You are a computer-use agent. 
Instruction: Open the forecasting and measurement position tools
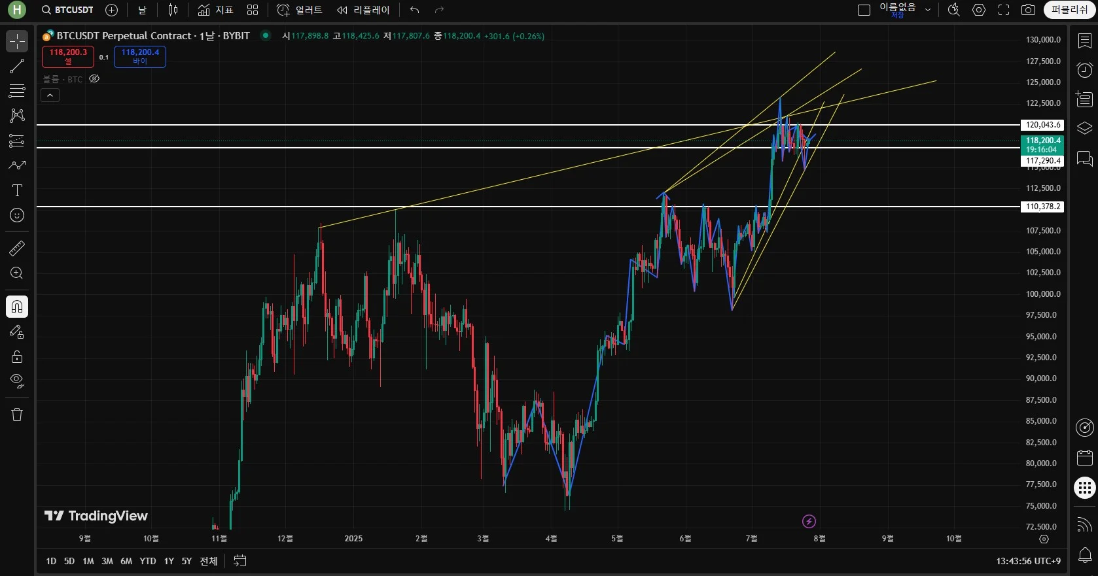[x=17, y=141]
